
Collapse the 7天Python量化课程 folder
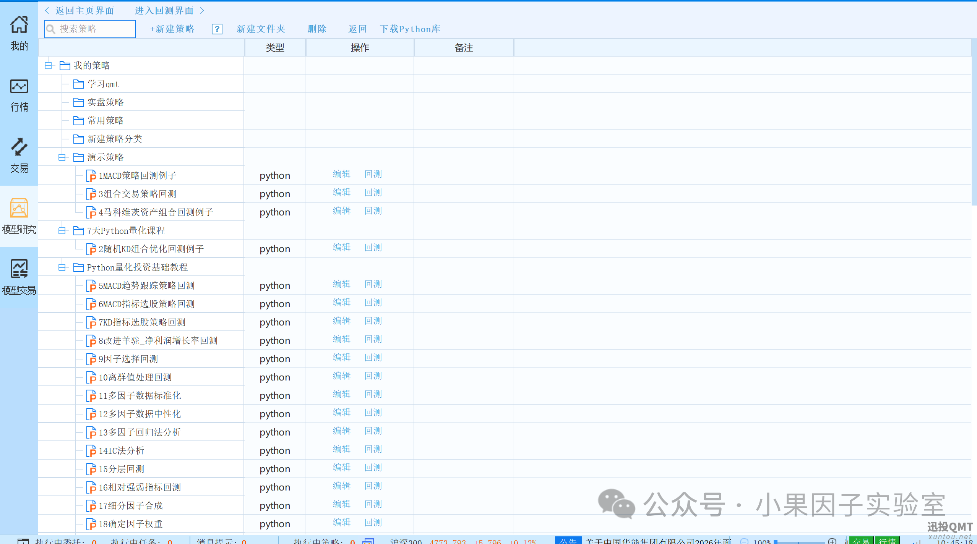(x=62, y=231)
